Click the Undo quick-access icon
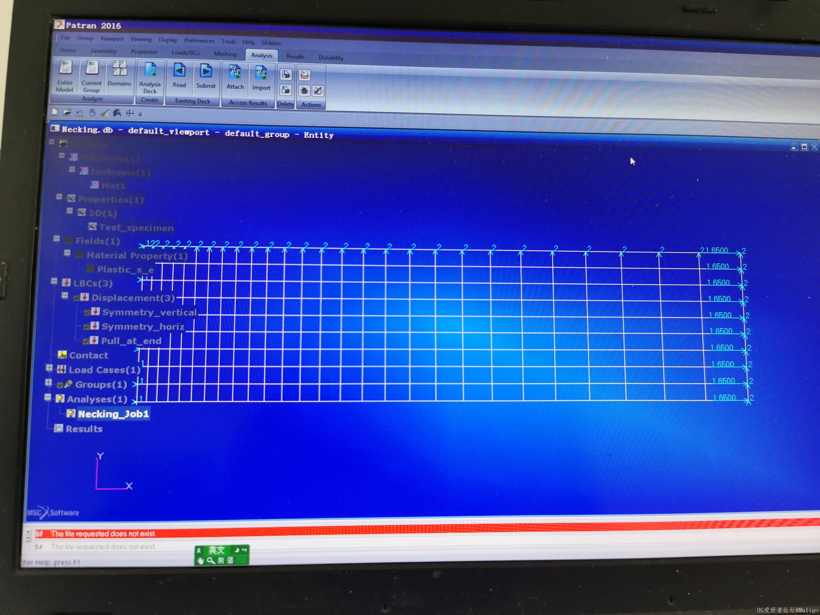This screenshot has height=615, width=820. (x=80, y=113)
